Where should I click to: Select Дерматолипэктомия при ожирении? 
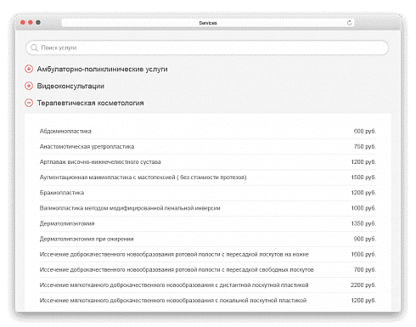(87, 239)
